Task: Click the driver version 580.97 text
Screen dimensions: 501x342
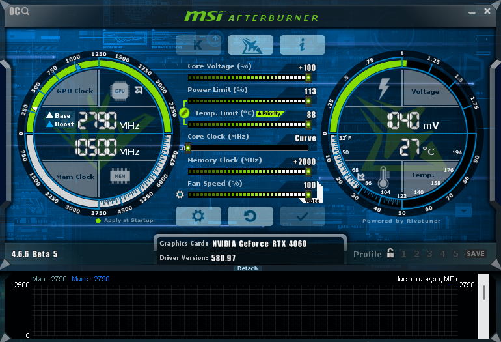Action: 223,258
